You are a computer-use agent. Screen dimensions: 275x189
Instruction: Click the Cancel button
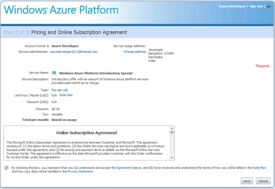263,181
